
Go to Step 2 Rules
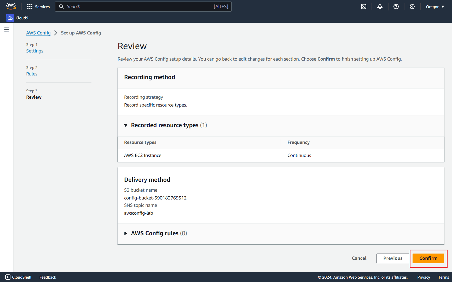click(x=32, y=74)
